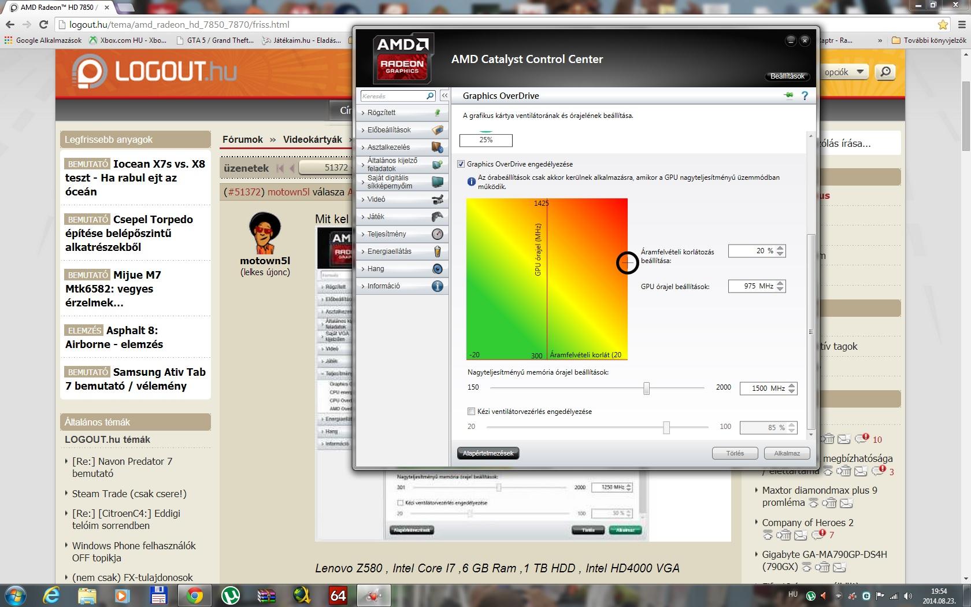Expand the Információ section
The width and height of the screenshot is (971, 607).
(x=384, y=286)
